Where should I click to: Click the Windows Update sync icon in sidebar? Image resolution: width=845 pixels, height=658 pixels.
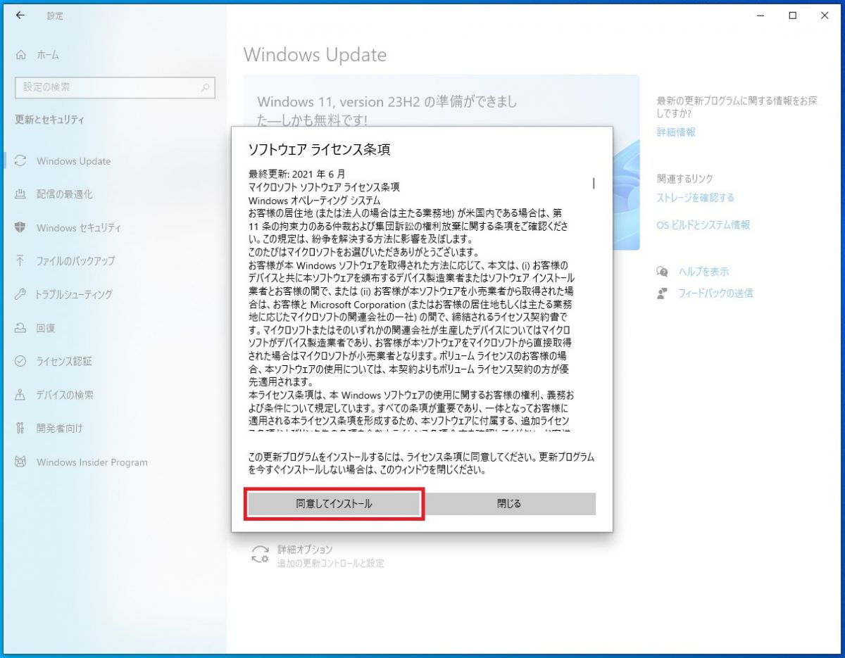click(x=20, y=160)
